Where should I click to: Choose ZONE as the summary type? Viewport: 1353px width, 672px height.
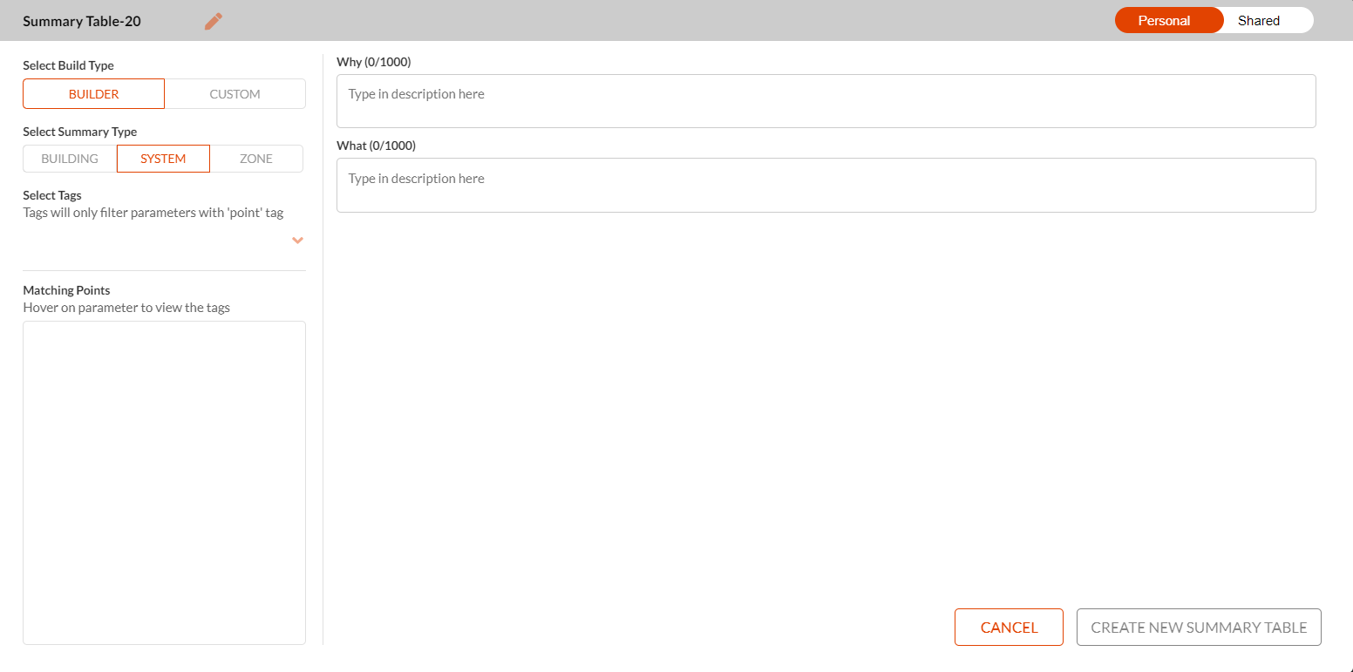[x=256, y=159]
